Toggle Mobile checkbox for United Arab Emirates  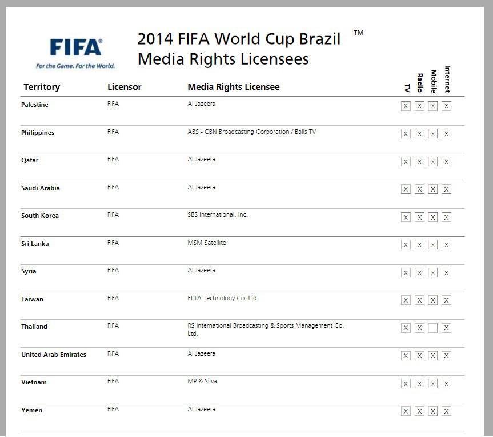point(433,356)
